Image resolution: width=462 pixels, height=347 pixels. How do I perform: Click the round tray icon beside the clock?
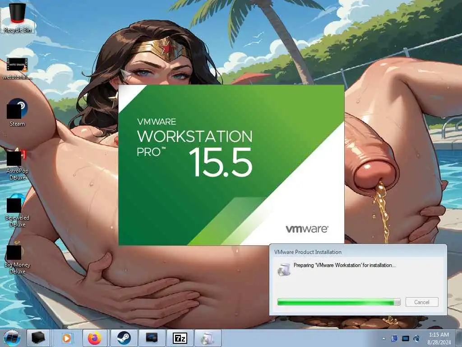point(416,338)
